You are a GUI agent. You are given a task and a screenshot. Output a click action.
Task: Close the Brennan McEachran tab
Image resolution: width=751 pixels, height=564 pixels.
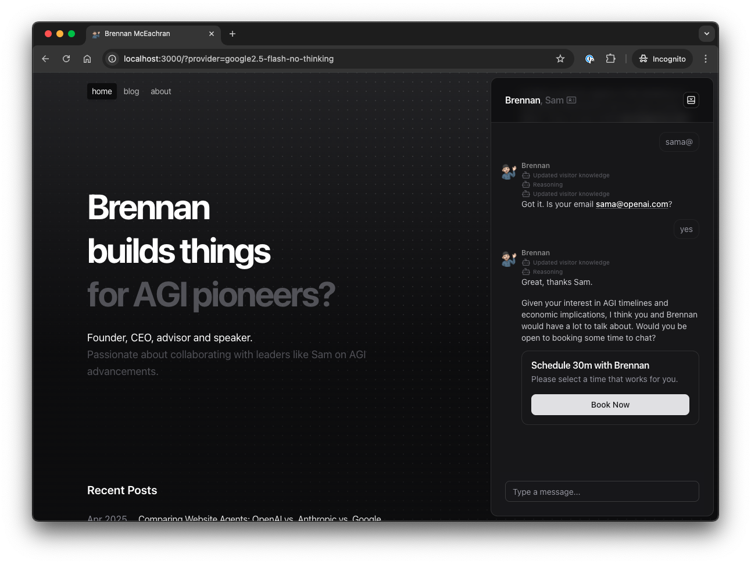(212, 34)
